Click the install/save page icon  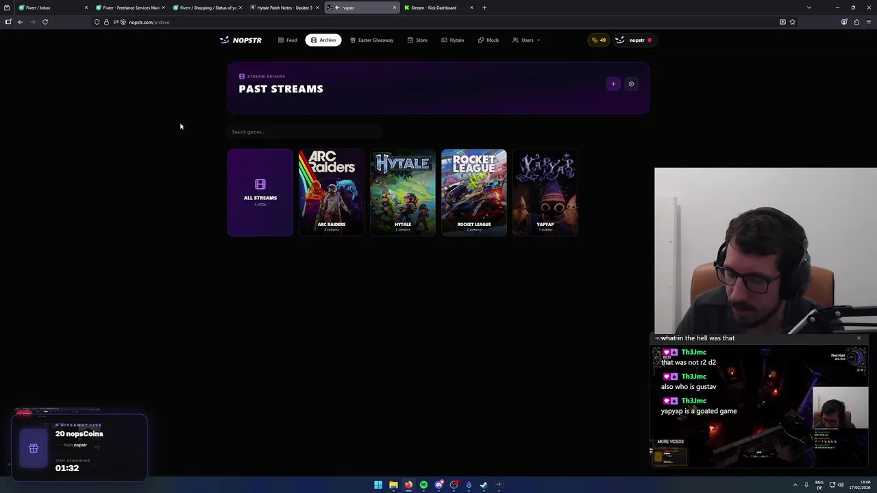(782, 22)
